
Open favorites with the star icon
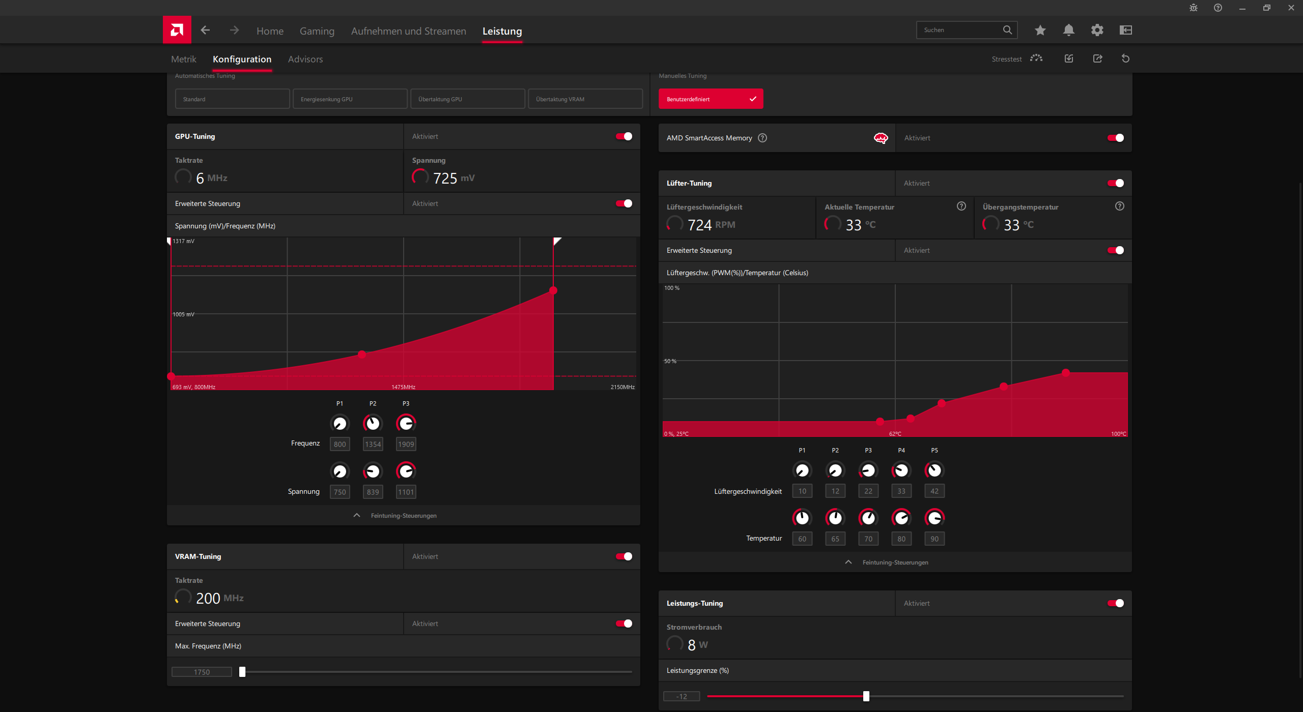1040,31
